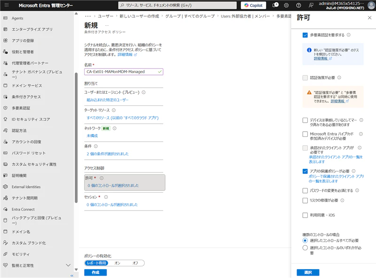376x278 pixels.
Task: Check Microsoft Entra ハイブリッド参加済み checkbox
Action: [x=305, y=134]
